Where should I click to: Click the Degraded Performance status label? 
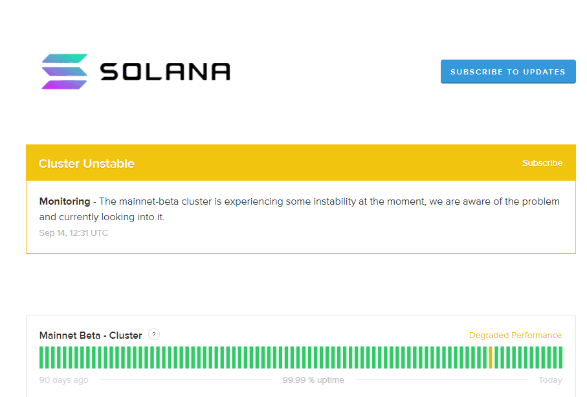(x=515, y=335)
